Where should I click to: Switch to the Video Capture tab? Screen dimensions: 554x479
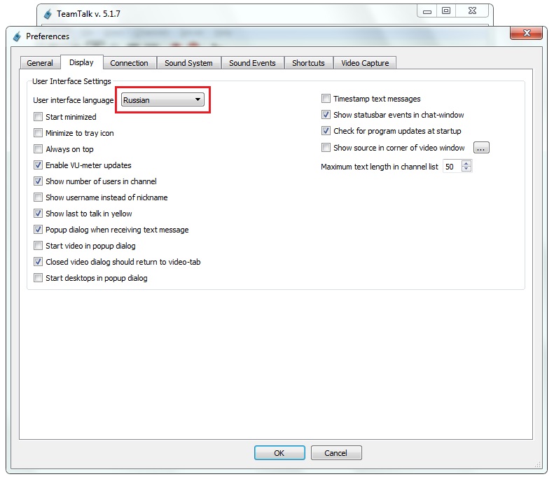(365, 63)
